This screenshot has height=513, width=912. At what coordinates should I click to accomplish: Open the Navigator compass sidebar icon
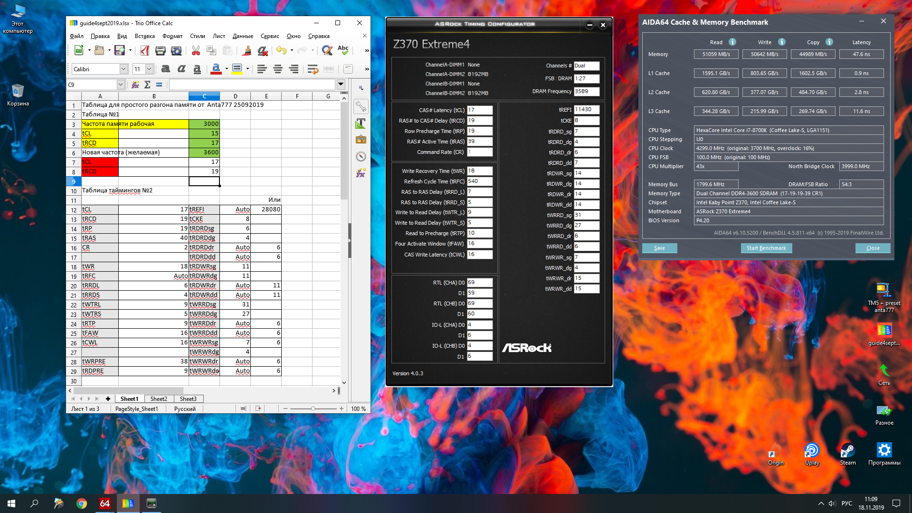coord(361,157)
